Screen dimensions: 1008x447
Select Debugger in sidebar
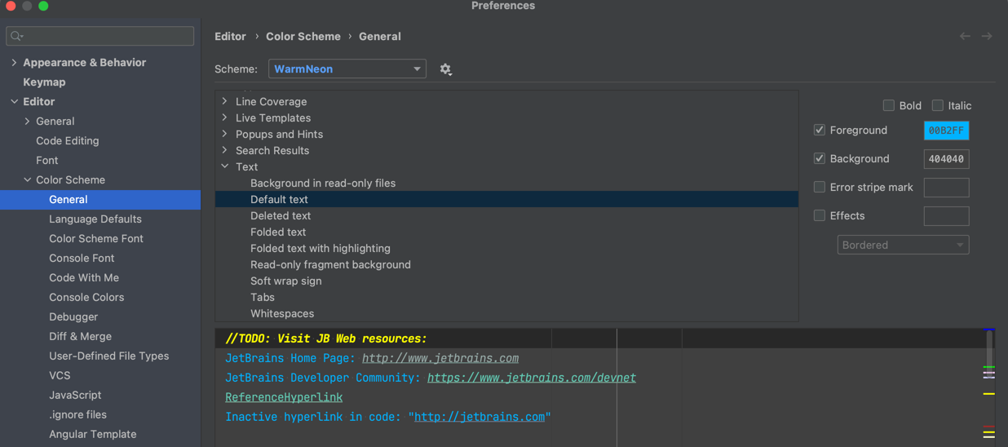[73, 316]
